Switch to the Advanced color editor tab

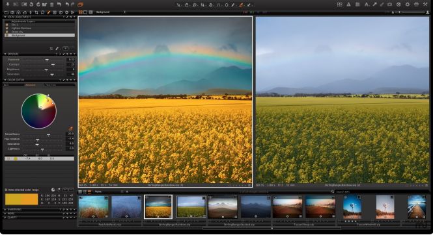(31, 85)
